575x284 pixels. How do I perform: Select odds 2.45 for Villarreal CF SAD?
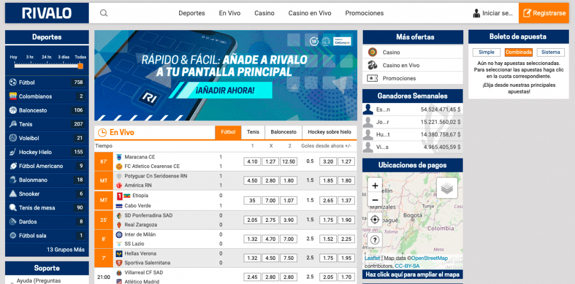tap(252, 277)
